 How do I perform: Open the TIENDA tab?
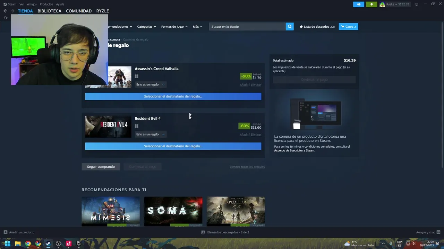pyautogui.click(x=25, y=11)
